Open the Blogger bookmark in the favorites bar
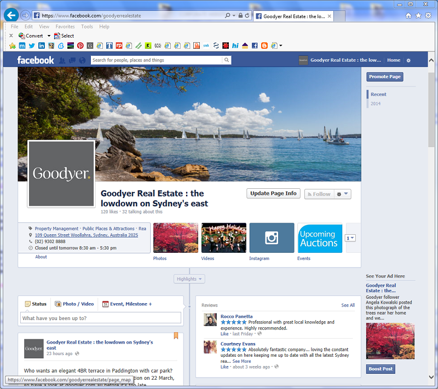Image resolution: width=438 pixels, height=389 pixels. coord(264,45)
